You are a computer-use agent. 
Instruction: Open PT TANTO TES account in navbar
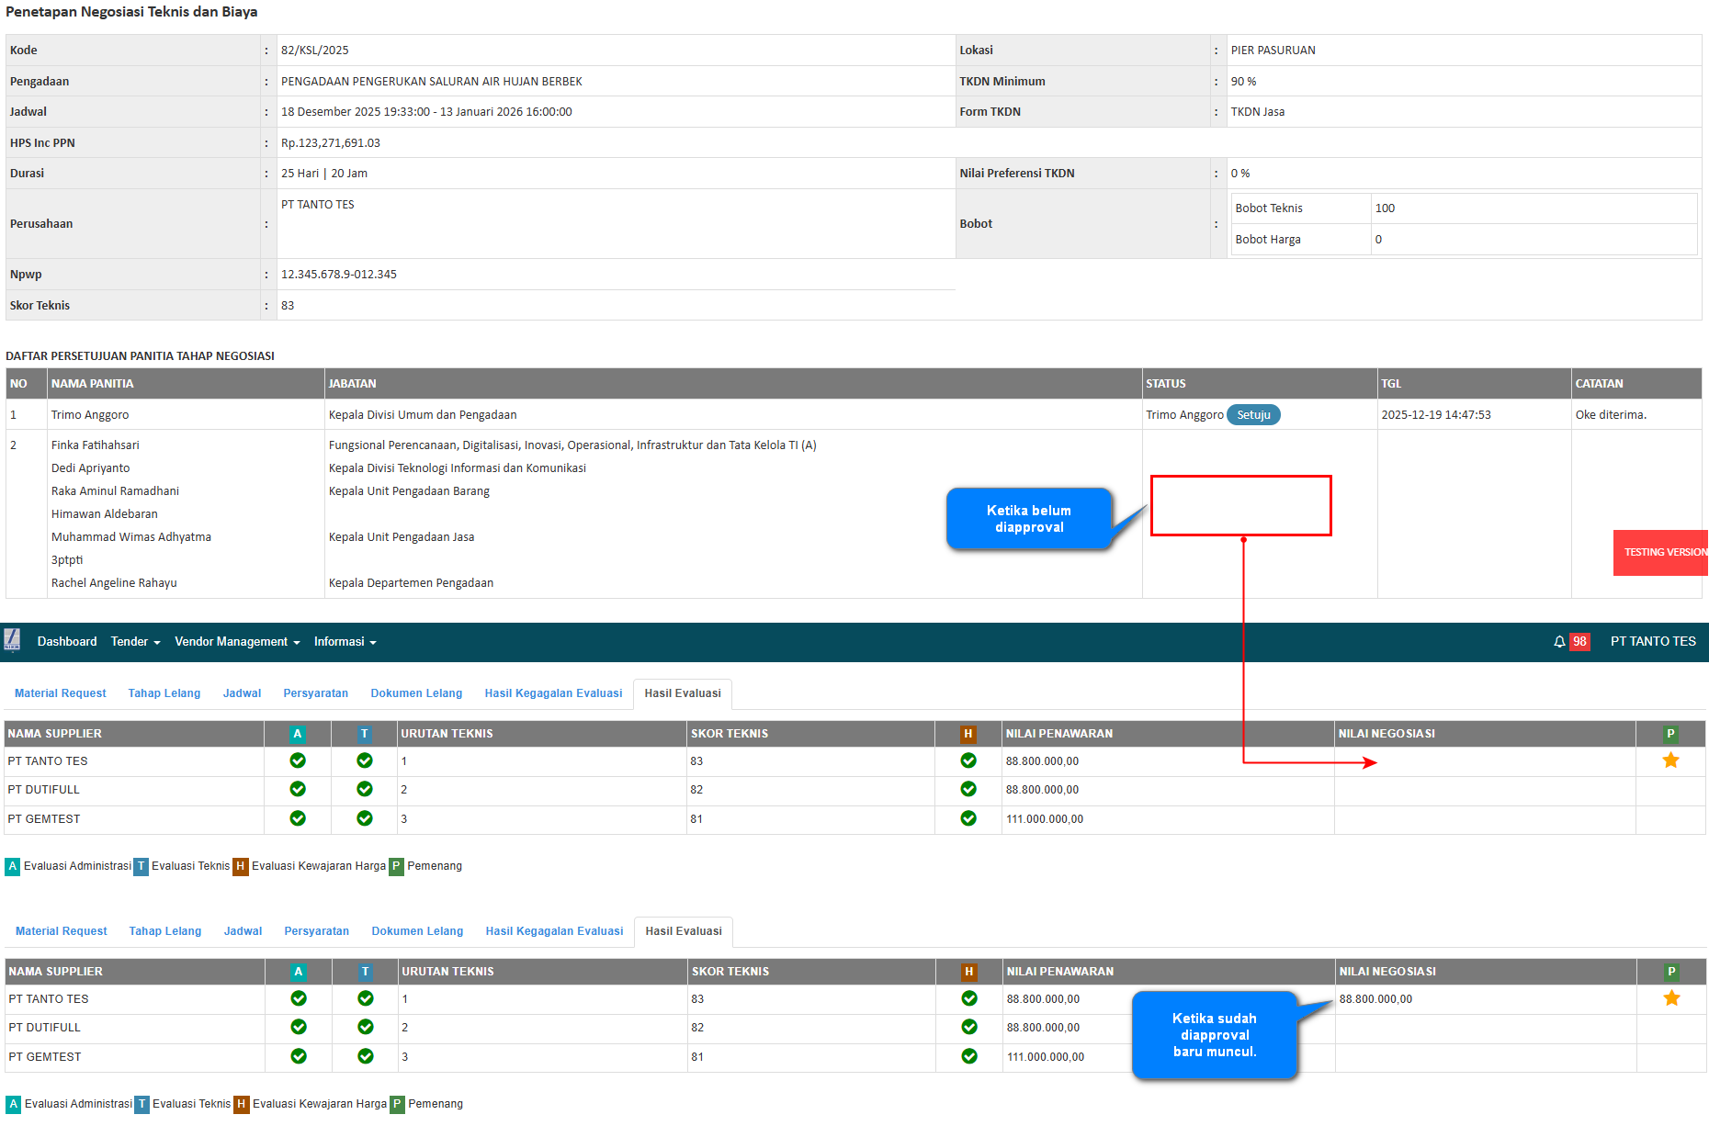pyautogui.click(x=1653, y=642)
